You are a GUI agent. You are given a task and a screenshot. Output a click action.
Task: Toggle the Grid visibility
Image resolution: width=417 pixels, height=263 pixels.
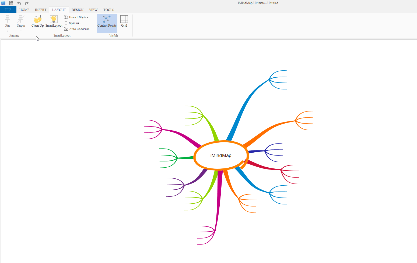click(124, 21)
